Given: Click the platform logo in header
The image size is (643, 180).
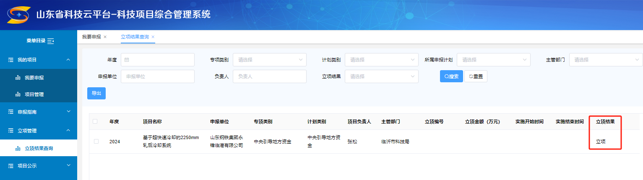Looking at the screenshot, I should click(18, 15).
